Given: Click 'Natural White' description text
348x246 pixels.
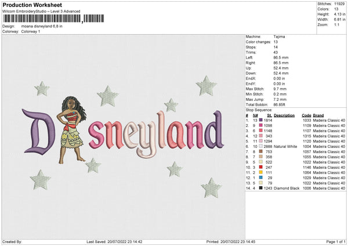Looking at the screenshot, I should tap(285, 146).
